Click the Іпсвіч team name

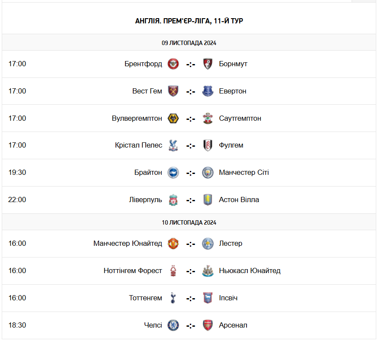click(228, 298)
